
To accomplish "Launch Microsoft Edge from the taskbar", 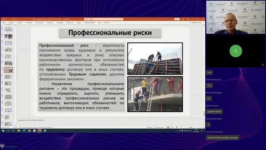I will (x=24, y=130).
